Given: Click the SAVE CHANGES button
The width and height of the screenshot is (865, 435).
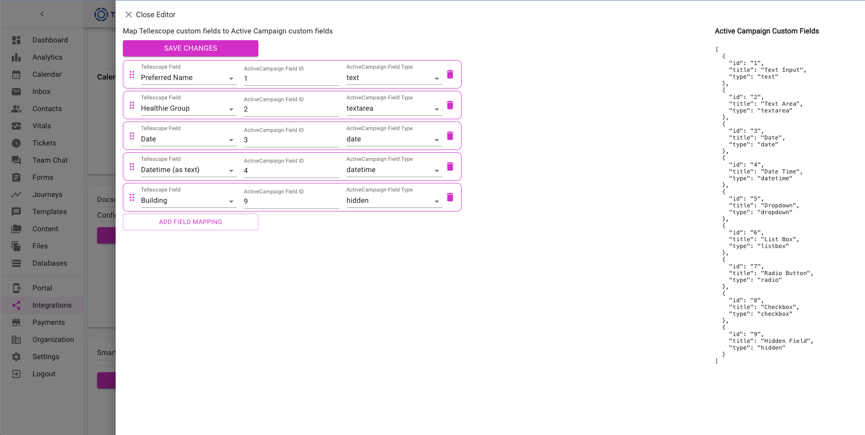Looking at the screenshot, I should point(191,48).
